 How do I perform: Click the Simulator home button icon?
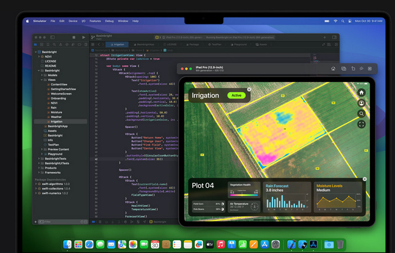click(x=333, y=69)
